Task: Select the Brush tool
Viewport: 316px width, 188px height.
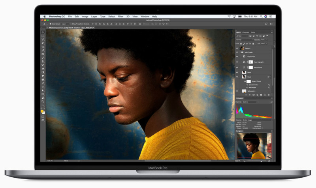Action: (x=43, y=58)
